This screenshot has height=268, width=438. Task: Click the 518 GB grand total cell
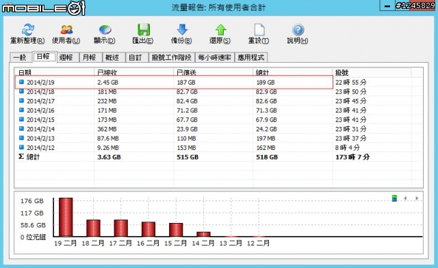(267, 157)
